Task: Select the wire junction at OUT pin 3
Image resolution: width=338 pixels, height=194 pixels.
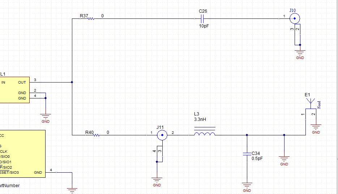Action: [72, 82]
